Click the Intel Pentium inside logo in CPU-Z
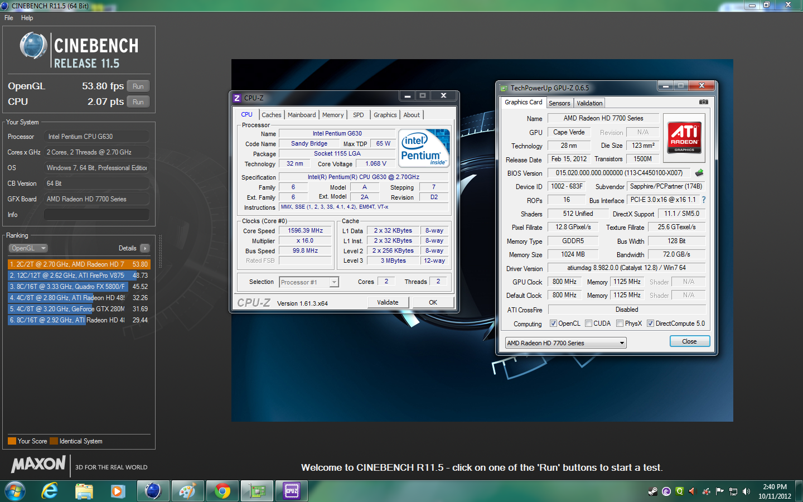Image resolution: width=803 pixels, height=502 pixels. click(x=425, y=148)
